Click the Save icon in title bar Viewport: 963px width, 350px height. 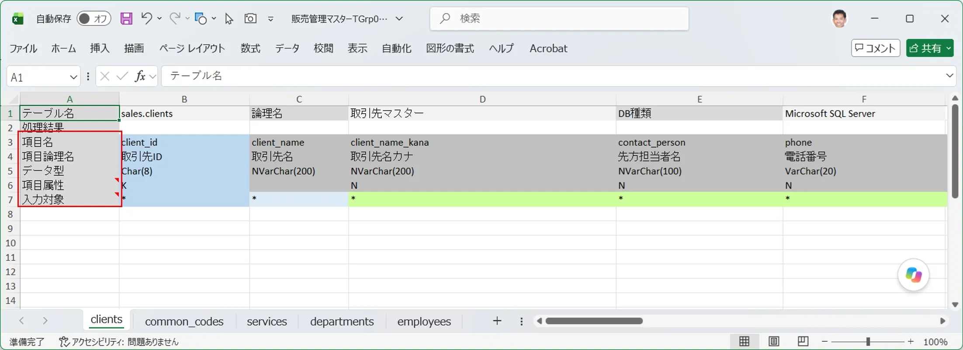[126, 18]
